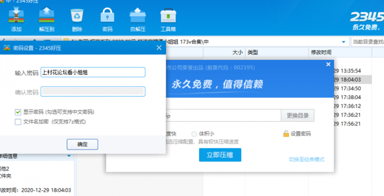Click the 当前目录查找 search box

[368, 42]
